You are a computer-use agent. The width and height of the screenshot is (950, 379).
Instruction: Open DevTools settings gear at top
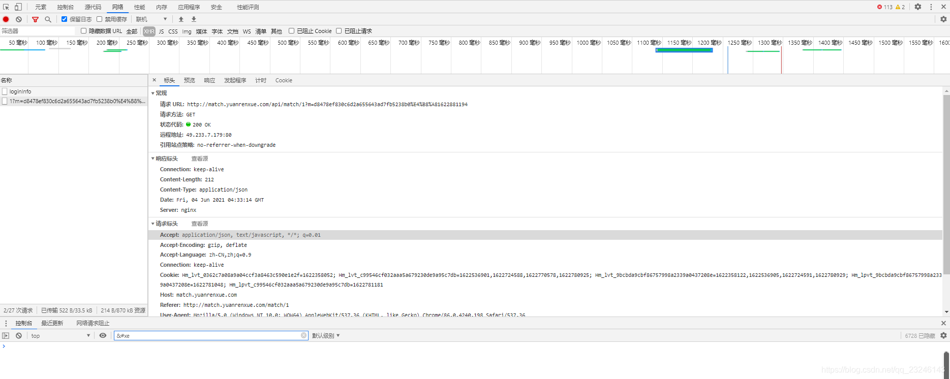pyautogui.click(x=918, y=7)
